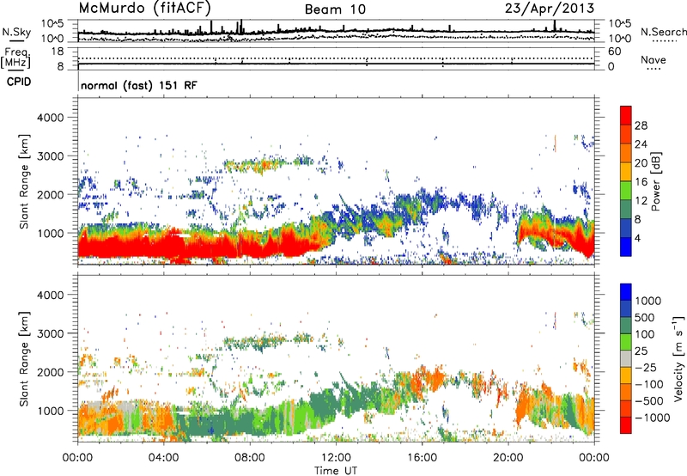687x476 pixels.
Task: Click the "60" tick on Nave axis
Action: 614,52
